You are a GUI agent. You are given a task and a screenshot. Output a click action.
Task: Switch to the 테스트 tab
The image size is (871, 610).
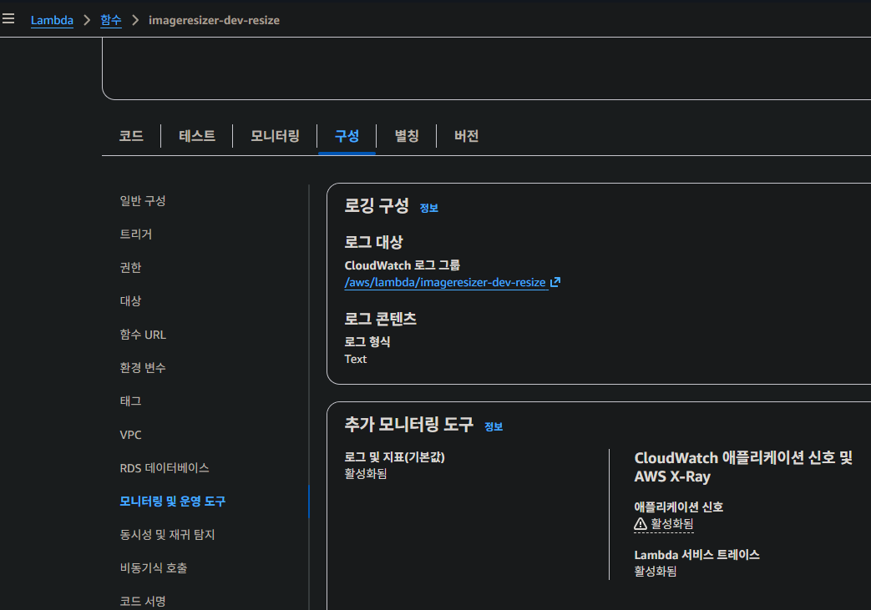point(196,136)
